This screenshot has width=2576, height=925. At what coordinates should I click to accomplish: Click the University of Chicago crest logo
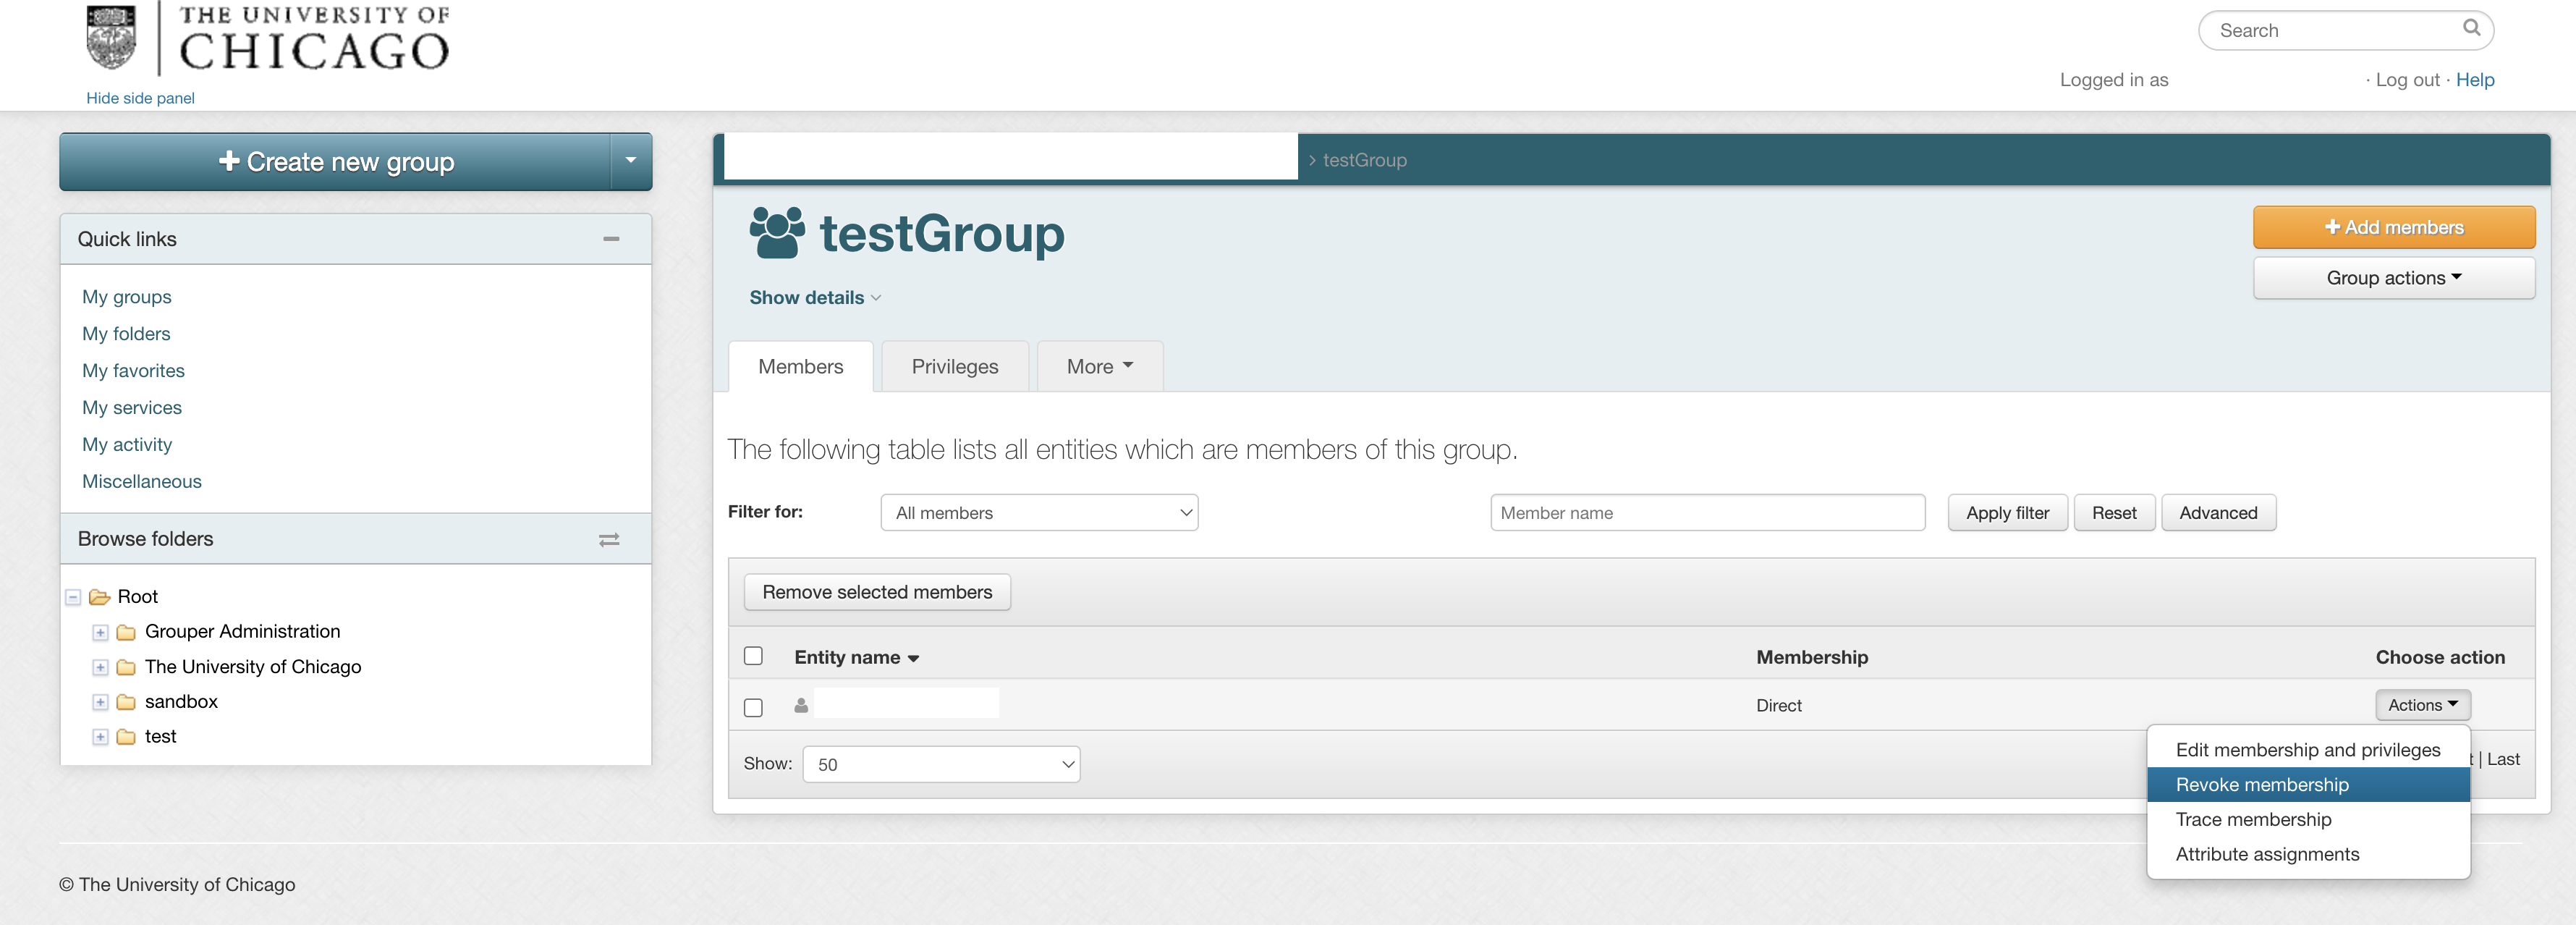pos(111,38)
